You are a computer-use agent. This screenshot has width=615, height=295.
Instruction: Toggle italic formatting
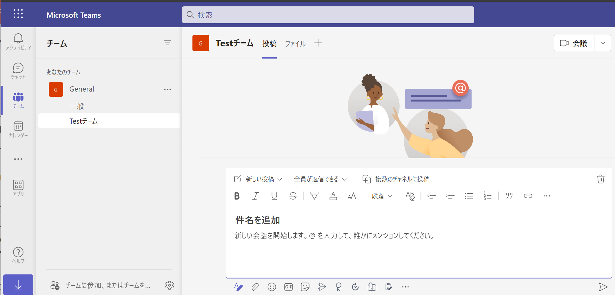tap(255, 196)
